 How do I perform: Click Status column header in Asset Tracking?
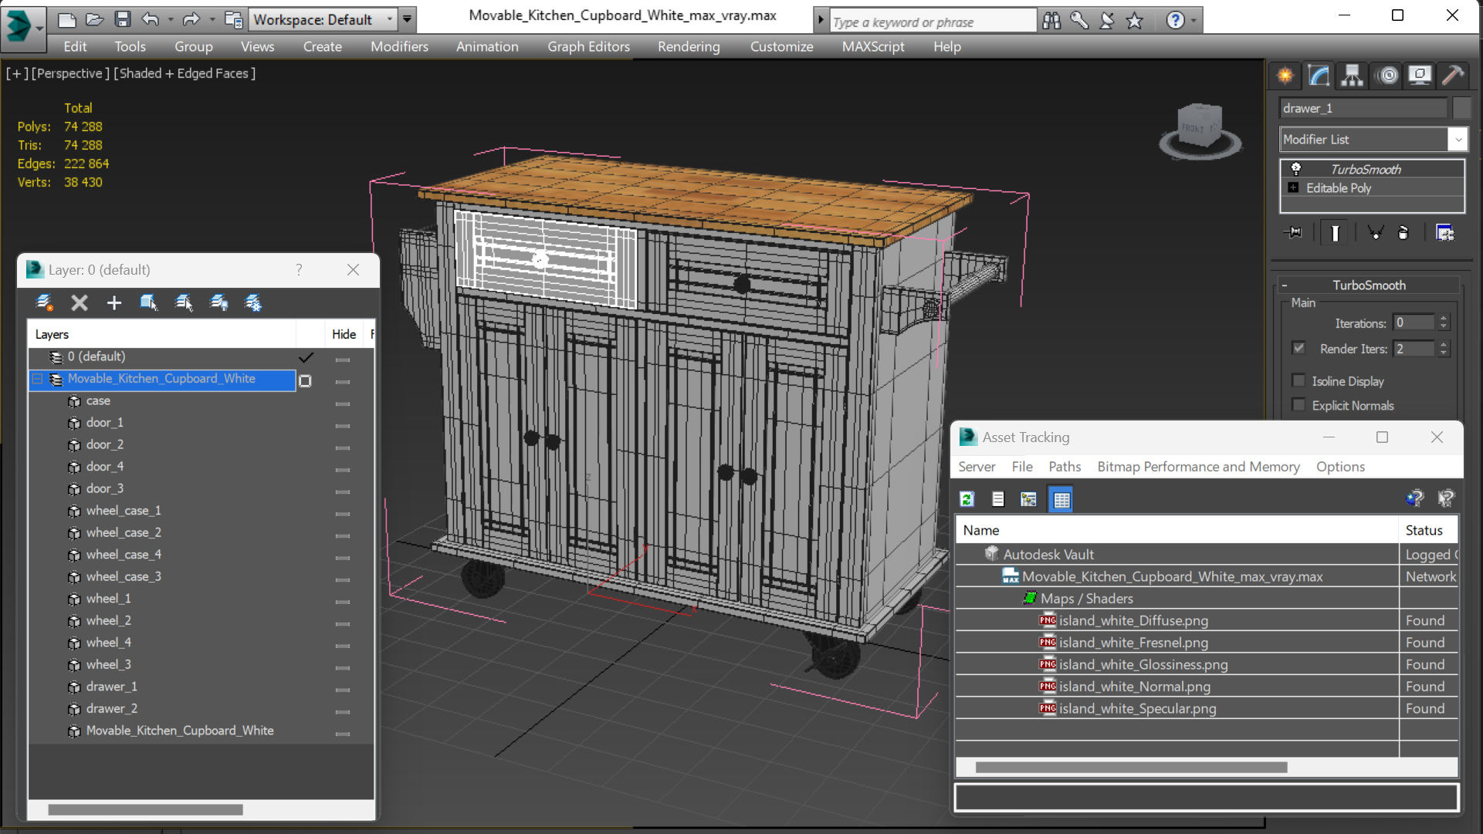1428,530
